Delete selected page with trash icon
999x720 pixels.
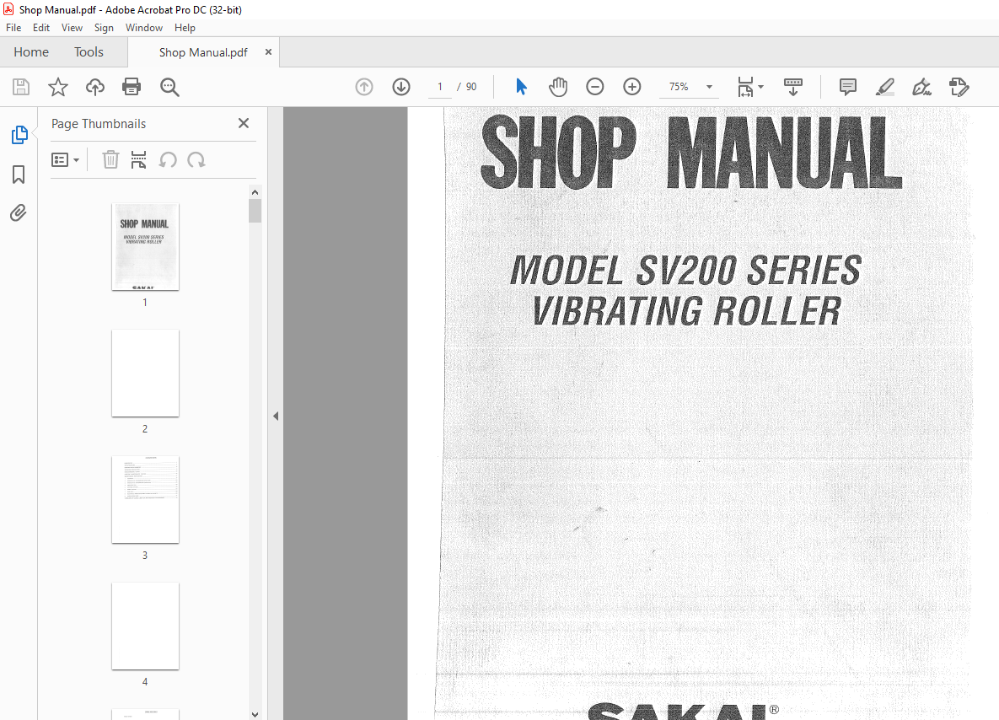[x=110, y=159]
